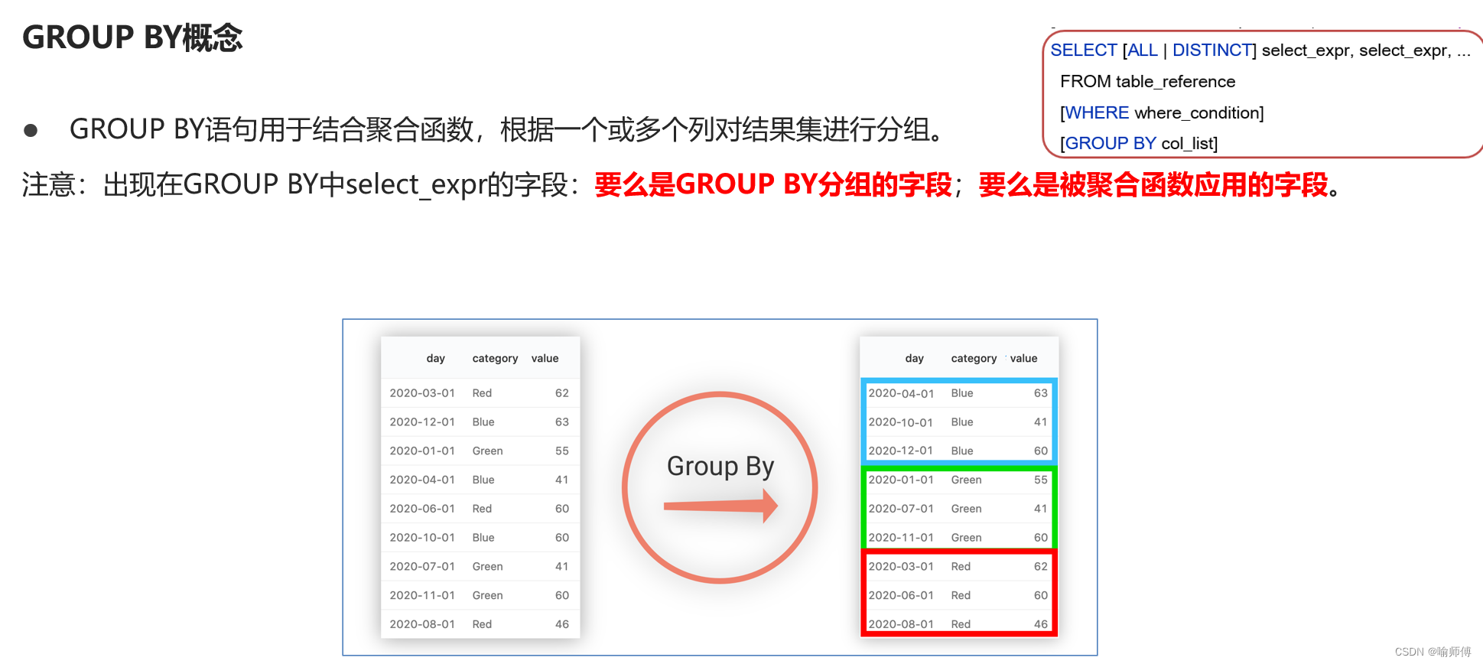1483x664 pixels.
Task: Click "Green" in grouped table's 2020-07-01 row
Action: click(966, 509)
